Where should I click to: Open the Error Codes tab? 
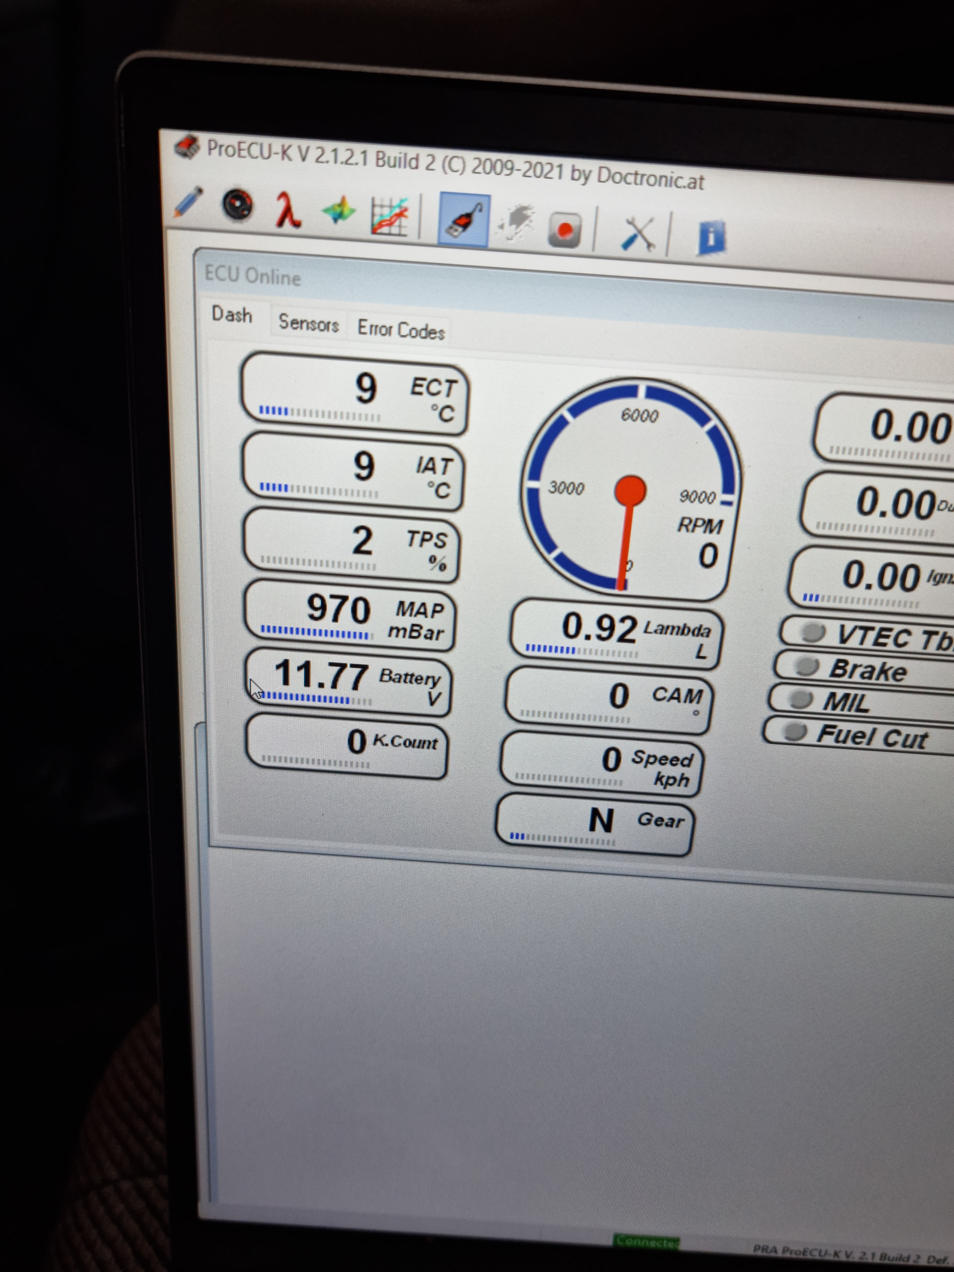pos(401,330)
